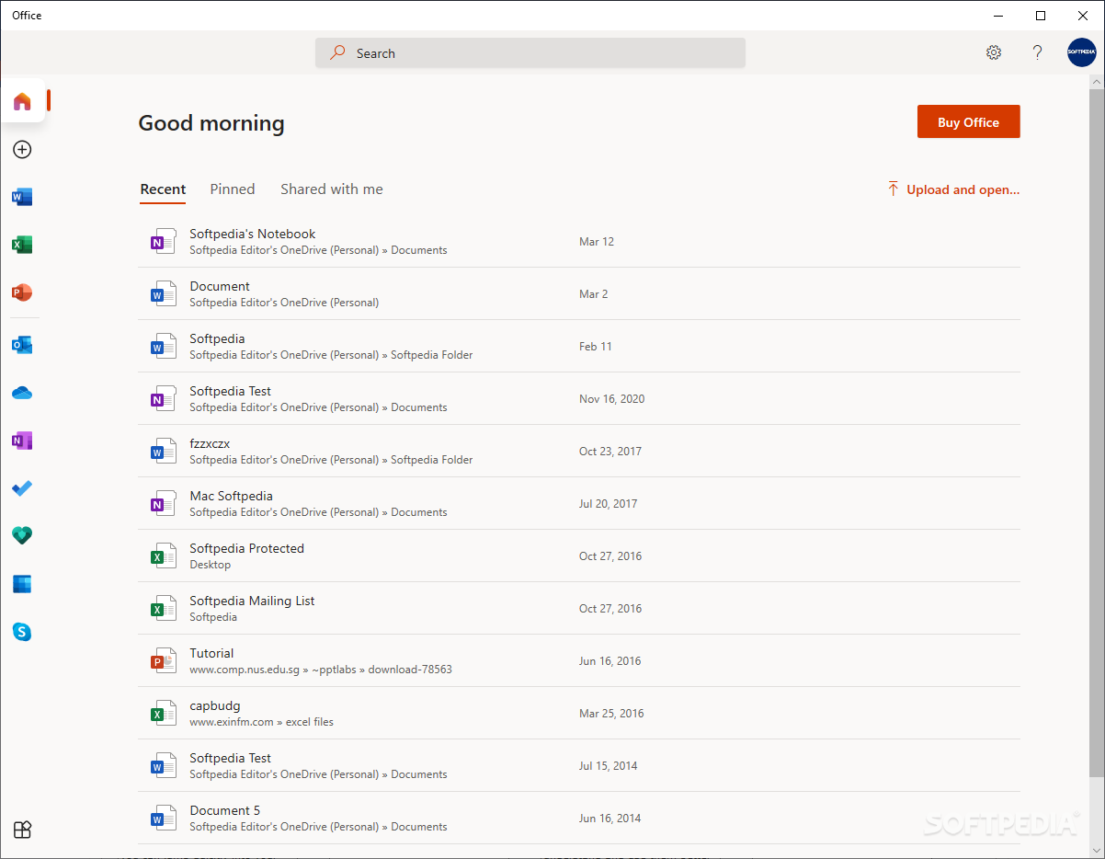Open Family Safety heart icon
Viewport: 1105px width, 859px height.
(23, 536)
